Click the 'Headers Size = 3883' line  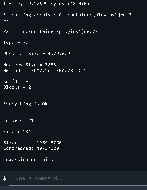(x=29, y=65)
